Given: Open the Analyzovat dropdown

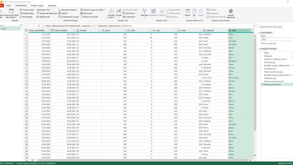Looking at the screenshot, I should pyautogui.click(x=129, y=17).
